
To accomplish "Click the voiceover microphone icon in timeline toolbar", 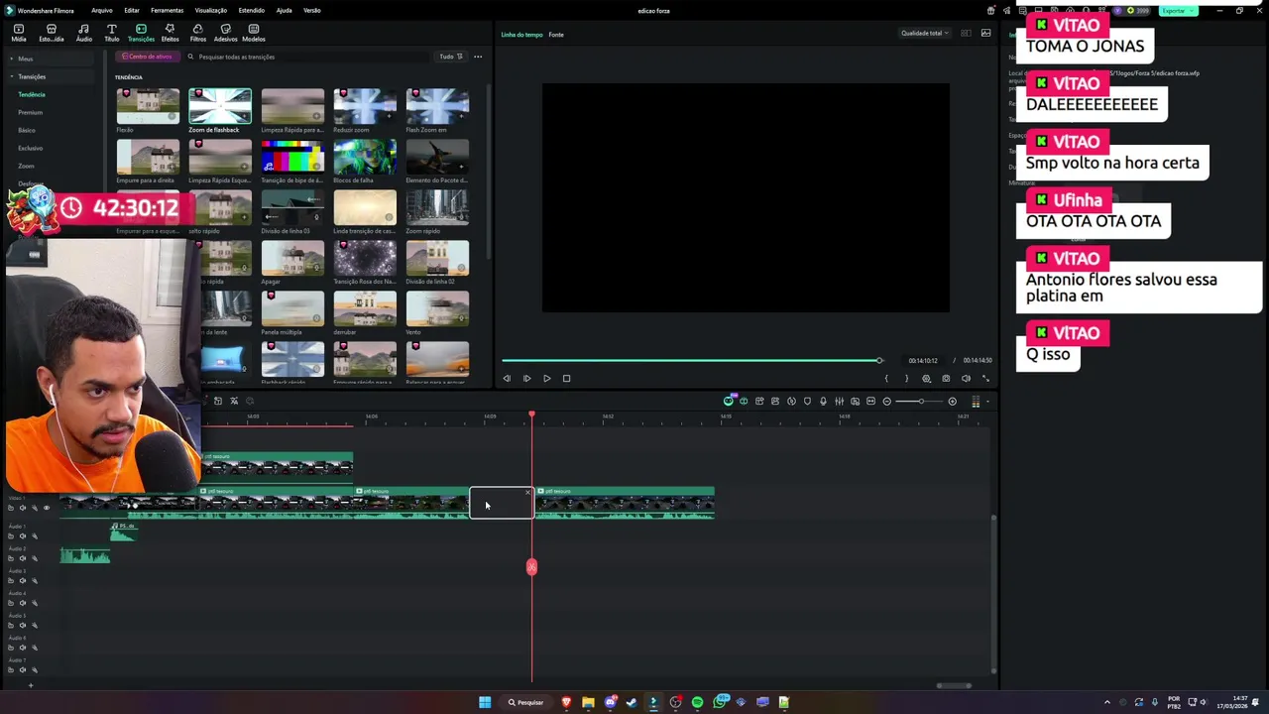I will (823, 401).
